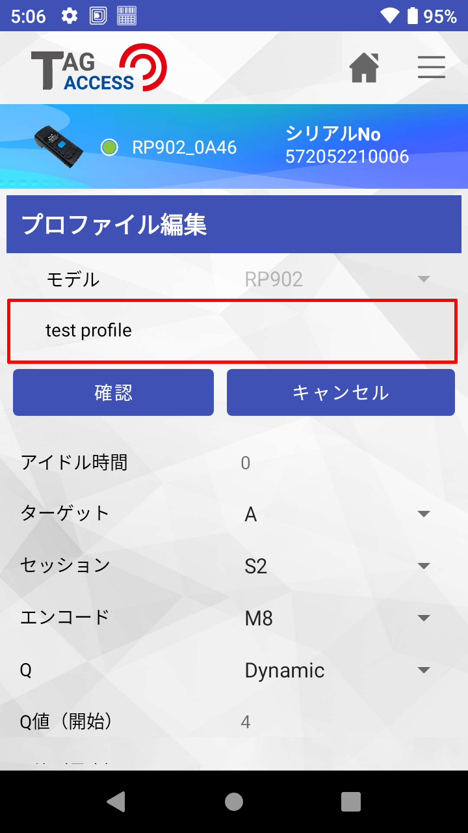Edit the アイドル時間 value field

click(x=337, y=463)
